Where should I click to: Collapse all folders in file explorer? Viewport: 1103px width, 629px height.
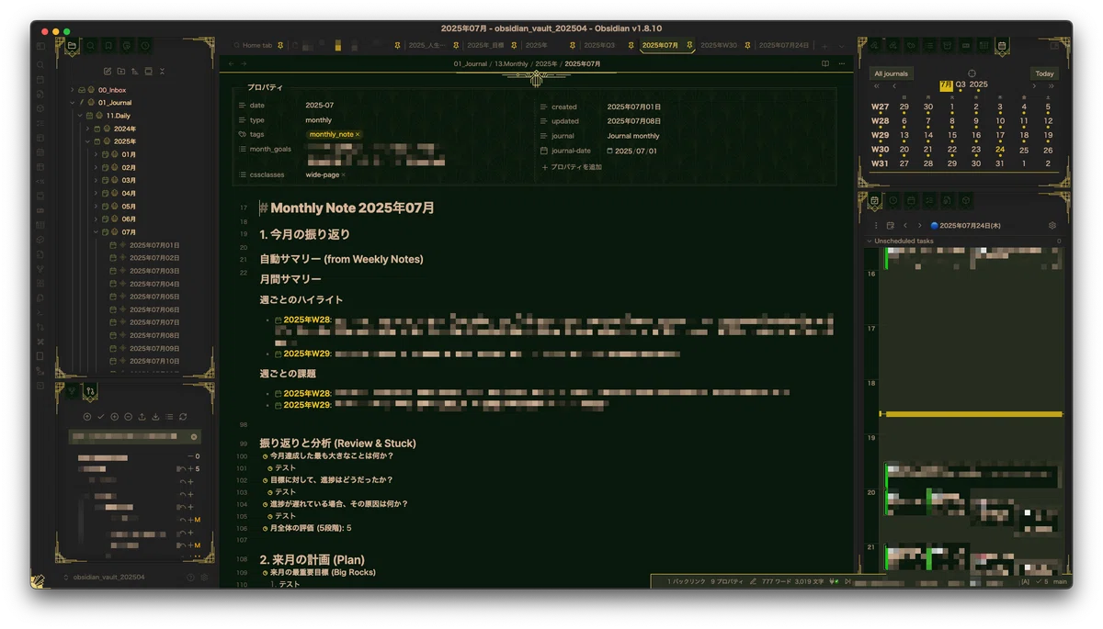click(x=162, y=71)
